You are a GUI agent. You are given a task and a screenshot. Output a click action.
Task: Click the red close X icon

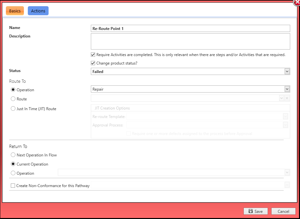[296, 2]
